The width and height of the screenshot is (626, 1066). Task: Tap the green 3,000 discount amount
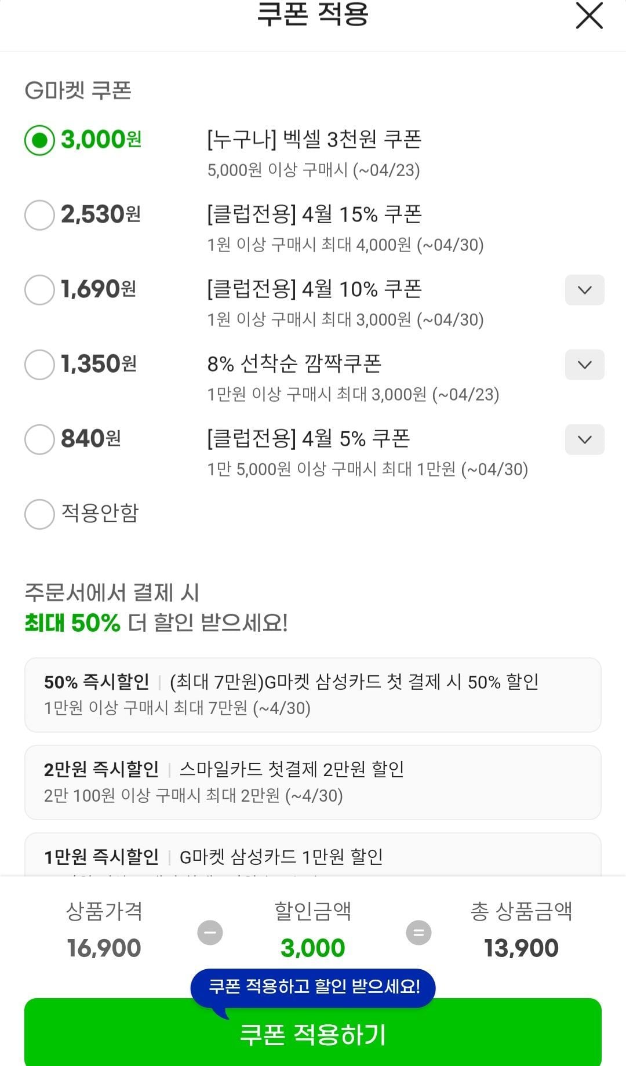pos(312,948)
